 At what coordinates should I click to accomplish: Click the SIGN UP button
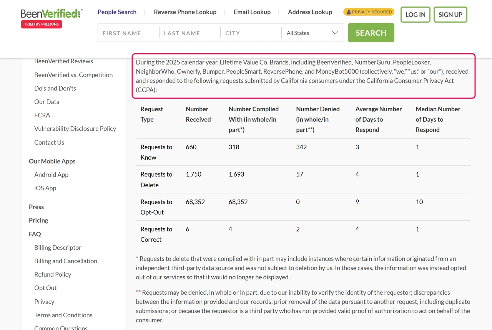(450, 15)
